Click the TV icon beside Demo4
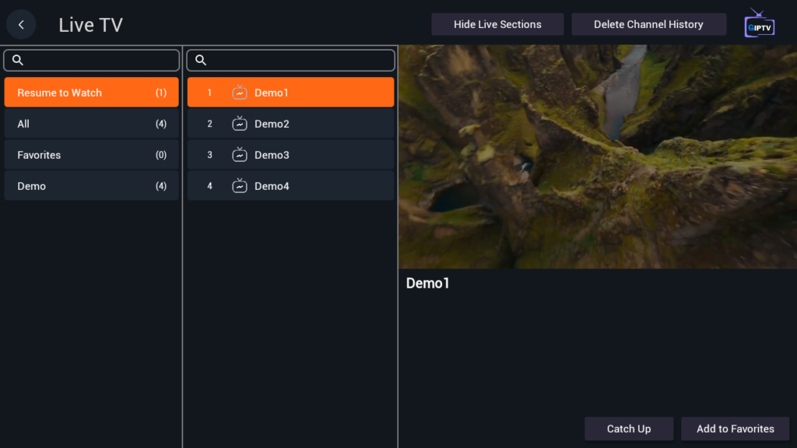The image size is (797, 448). click(240, 186)
